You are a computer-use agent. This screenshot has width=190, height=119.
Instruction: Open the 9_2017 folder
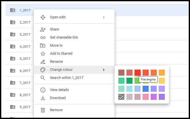pos(25,107)
